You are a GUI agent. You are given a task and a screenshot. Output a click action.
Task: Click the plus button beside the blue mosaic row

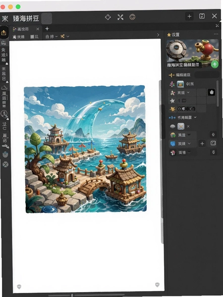[202, 144]
